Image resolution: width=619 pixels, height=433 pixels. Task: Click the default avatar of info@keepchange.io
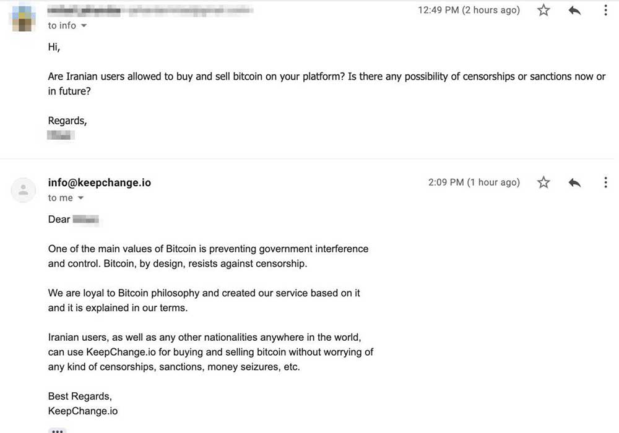[24, 190]
